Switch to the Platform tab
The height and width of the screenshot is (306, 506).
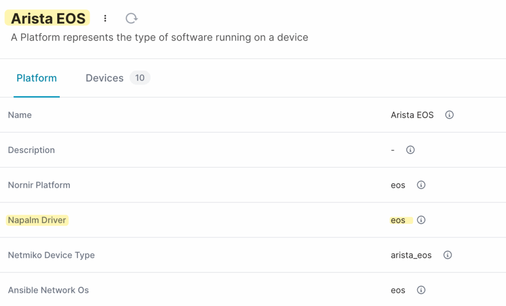(x=37, y=78)
